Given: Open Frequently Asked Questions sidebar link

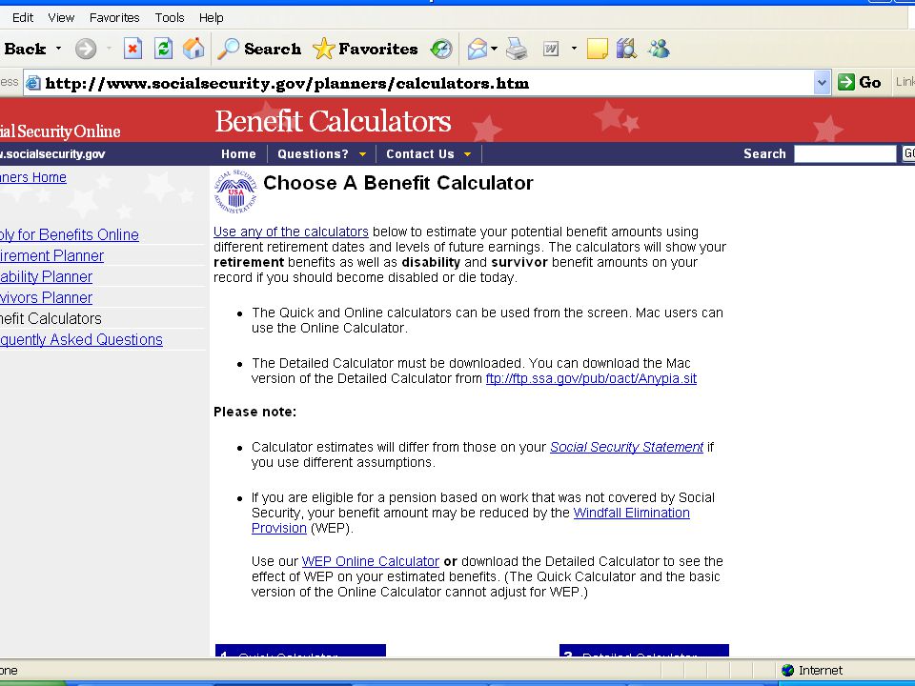Looking at the screenshot, I should click(81, 339).
